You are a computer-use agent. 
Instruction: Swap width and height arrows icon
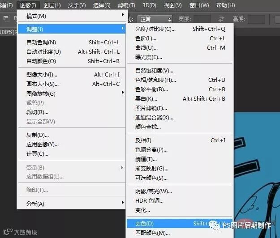click(x=222, y=19)
